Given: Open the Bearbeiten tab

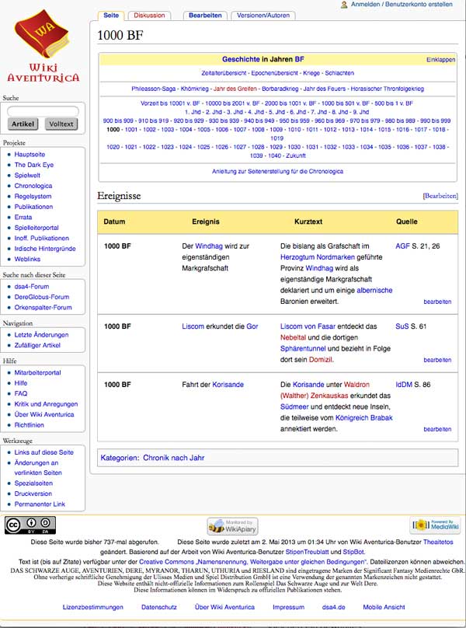Looking at the screenshot, I should point(205,16).
